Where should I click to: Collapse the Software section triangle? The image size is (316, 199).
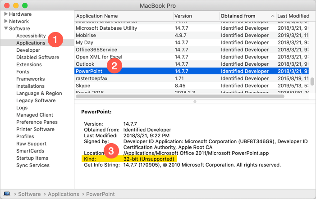6,28
